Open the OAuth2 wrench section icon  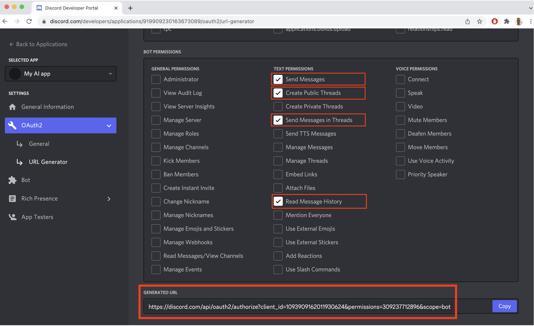coord(12,125)
